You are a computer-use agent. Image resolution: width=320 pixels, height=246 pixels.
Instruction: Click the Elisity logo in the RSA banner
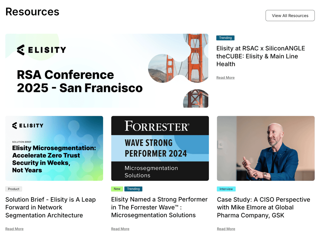coord(41,50)
